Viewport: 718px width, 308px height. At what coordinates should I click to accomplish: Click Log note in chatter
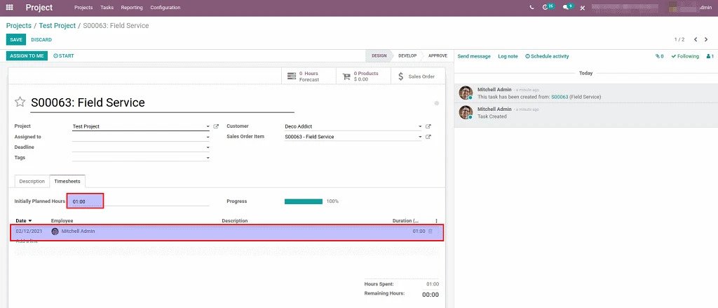click(508, 56)
